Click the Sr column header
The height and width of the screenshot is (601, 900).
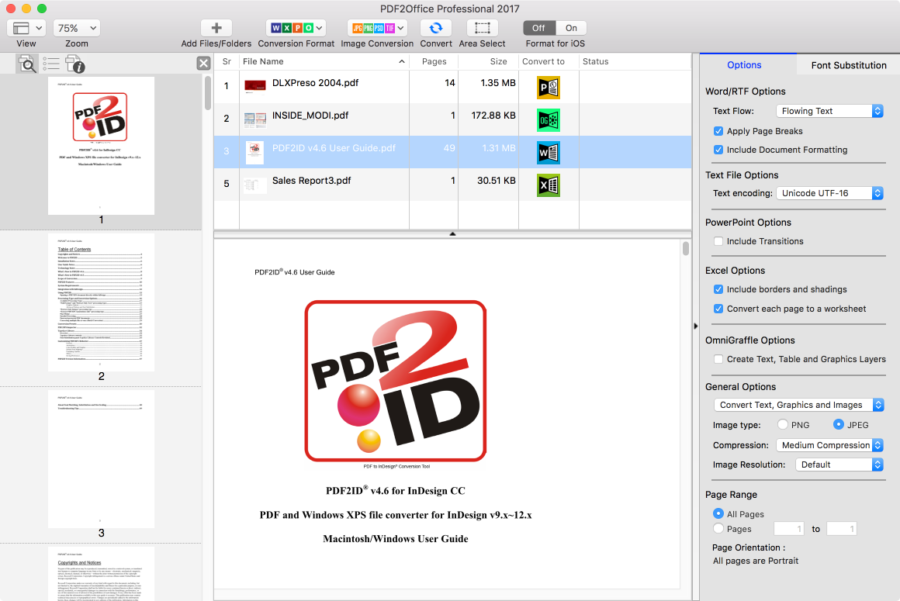pyautogui.click(x=227, y=61)
